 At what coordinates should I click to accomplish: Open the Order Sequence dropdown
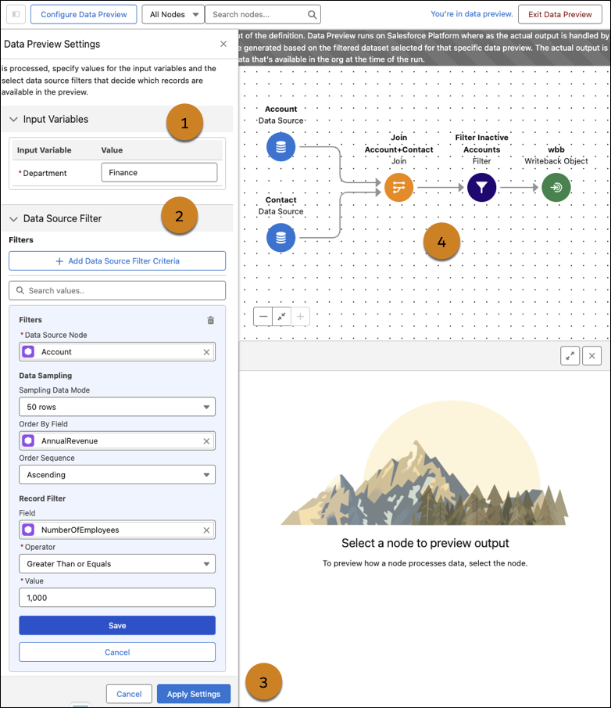point(117,475)
